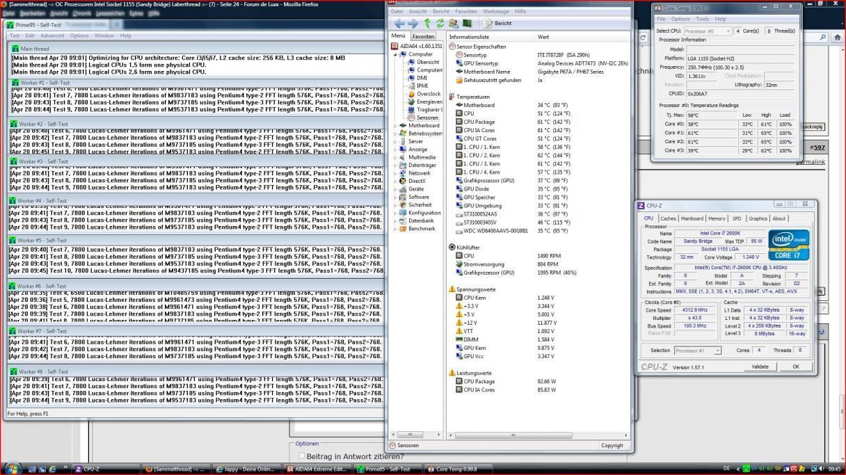Expand the Benchmark tree node
Image resolution: width=846 pixels, height=475 pixels.
(395, 229)
